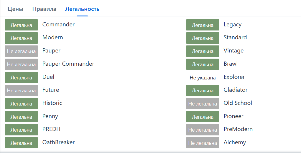Click the Легальна badge next to Modern
The height and width of the screenshot is (153, 301).
[x=21, y=38]
